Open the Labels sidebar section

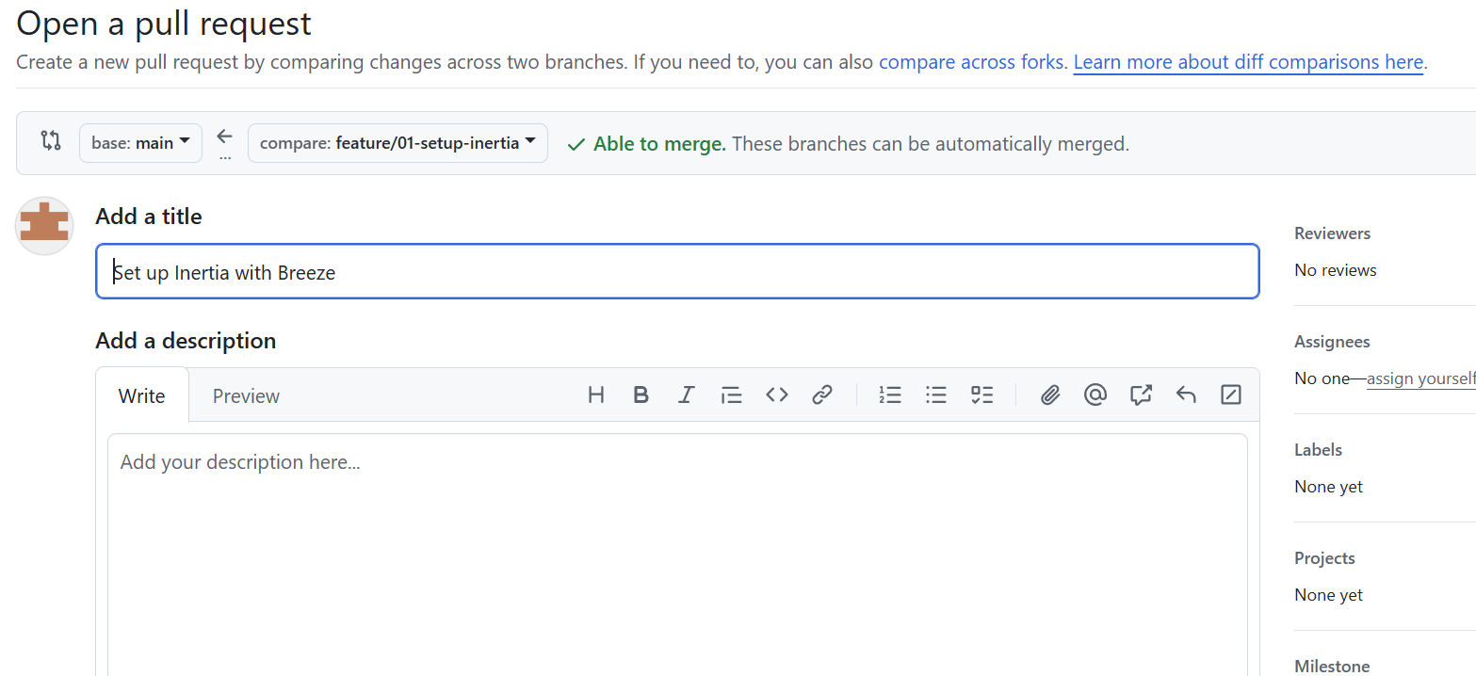[1319, 450]
